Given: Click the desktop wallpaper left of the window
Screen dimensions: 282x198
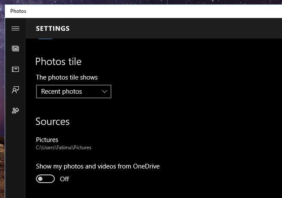Looking at the screenshot, I should (2, 107).
